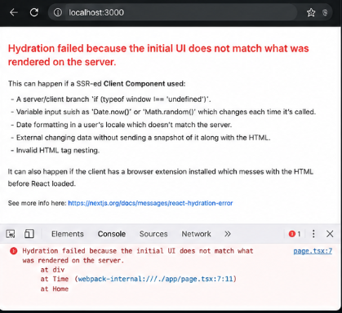Go back with the browser back arrow

[x=14, y=12]
